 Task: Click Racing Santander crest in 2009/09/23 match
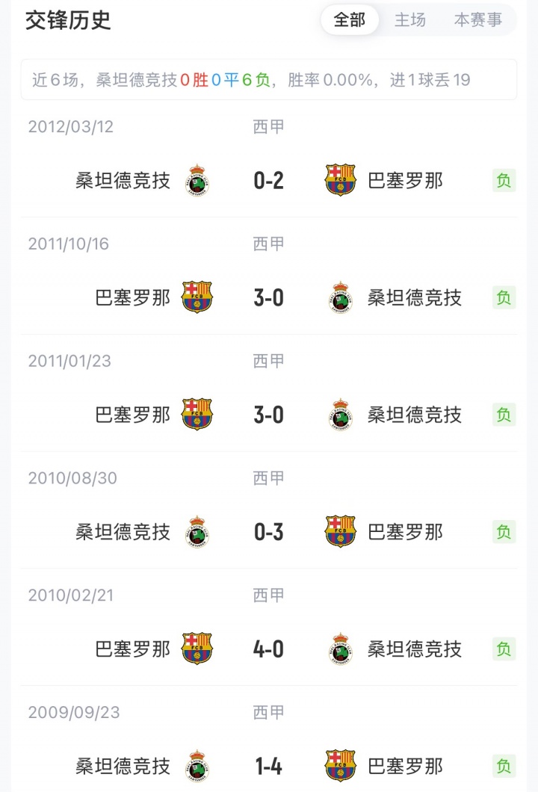click(197, 766)
